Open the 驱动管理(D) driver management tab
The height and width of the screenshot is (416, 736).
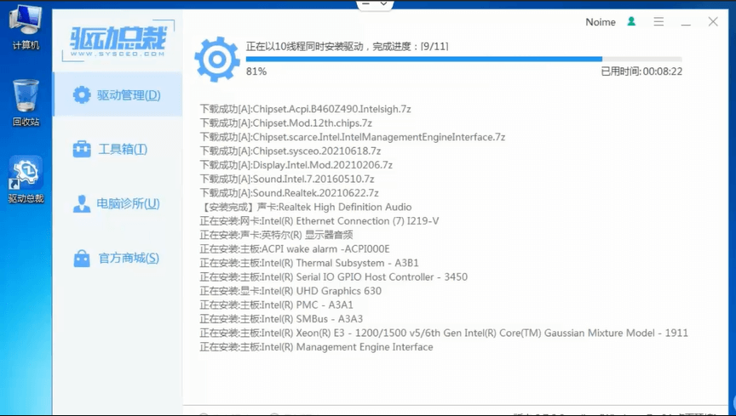click(118, 95)
